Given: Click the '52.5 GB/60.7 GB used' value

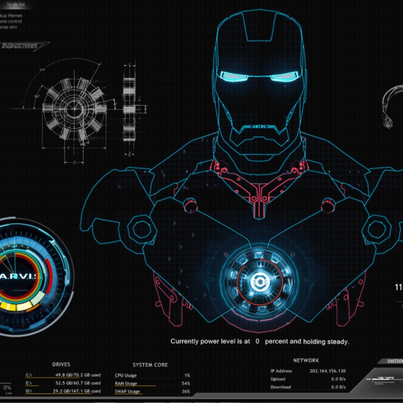Looking at the screenshot, I should click(78, 383).
